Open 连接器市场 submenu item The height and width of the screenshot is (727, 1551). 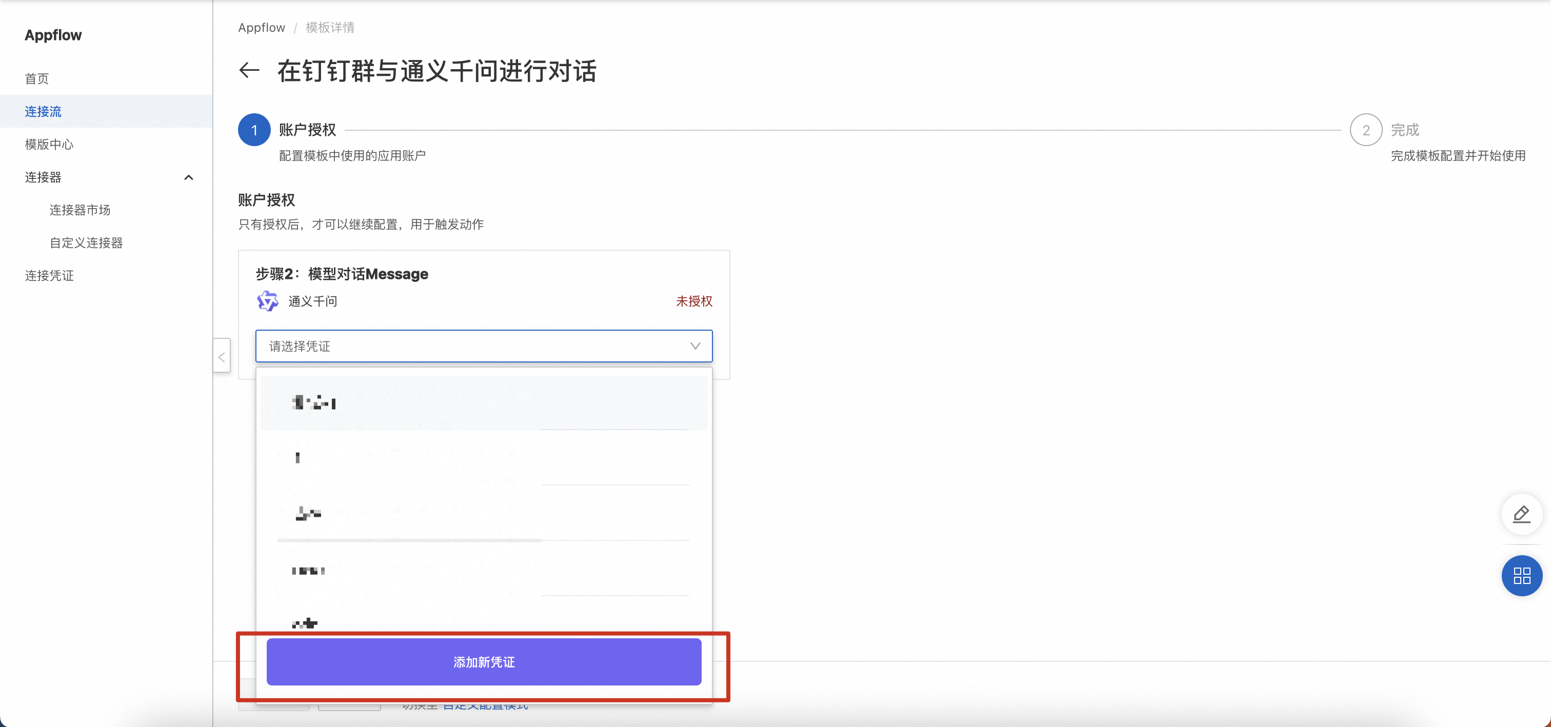[x=80, y=210]
